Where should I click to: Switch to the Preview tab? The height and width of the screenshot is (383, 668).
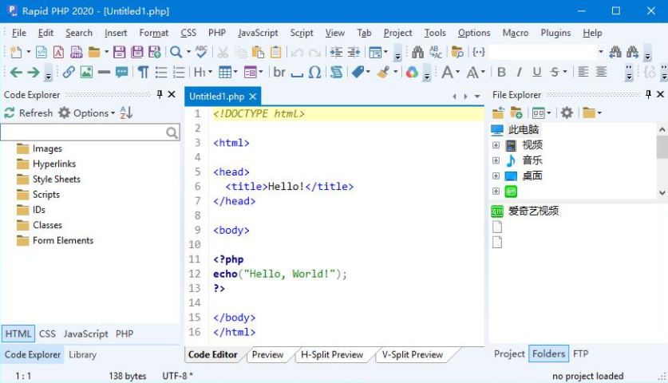267,354
